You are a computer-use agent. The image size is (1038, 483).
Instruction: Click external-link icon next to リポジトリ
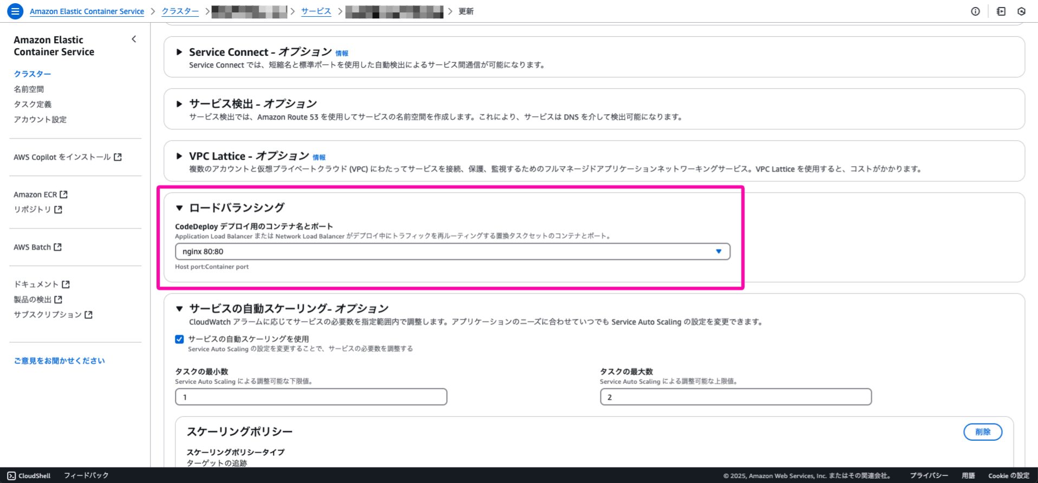pyautogui.click(x=58, y=210)
